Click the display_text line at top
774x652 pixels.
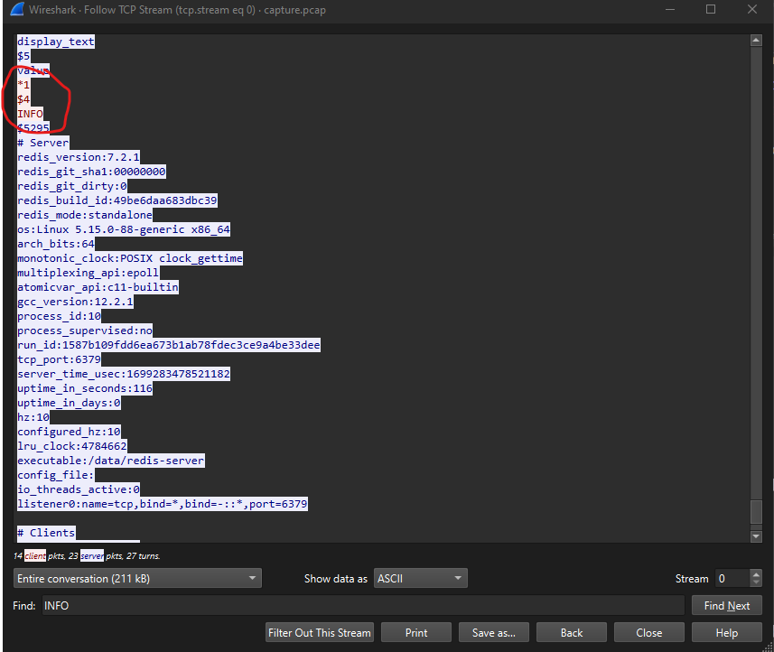(x=56, y=42)
